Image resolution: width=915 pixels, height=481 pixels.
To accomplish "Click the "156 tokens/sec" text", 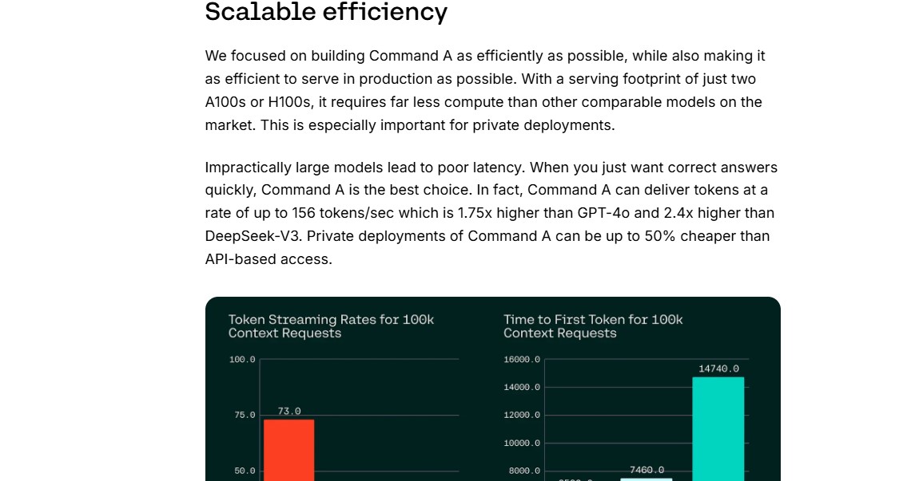I will [x=343, y=213].
